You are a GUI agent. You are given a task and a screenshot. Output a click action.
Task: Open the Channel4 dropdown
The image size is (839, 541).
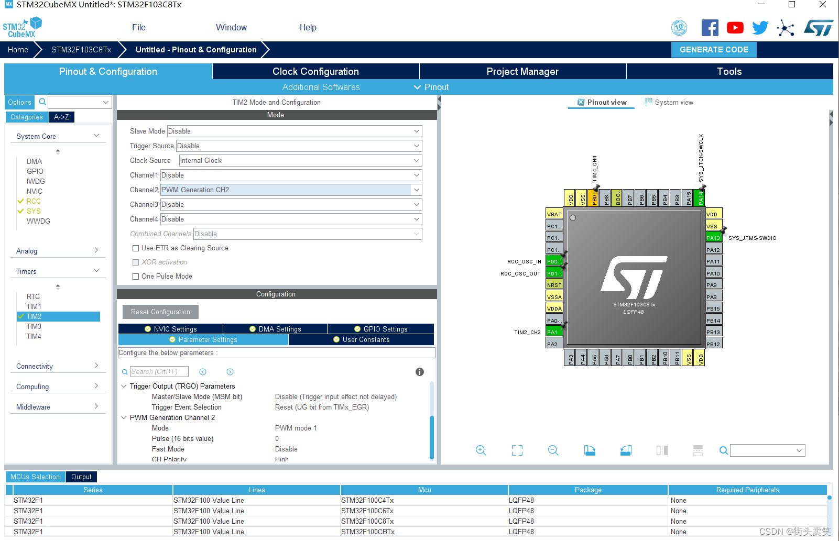(x=291, y=219)
